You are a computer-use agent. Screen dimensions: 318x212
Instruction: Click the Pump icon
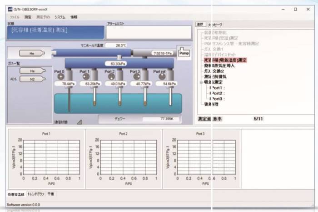coord(184,52)
